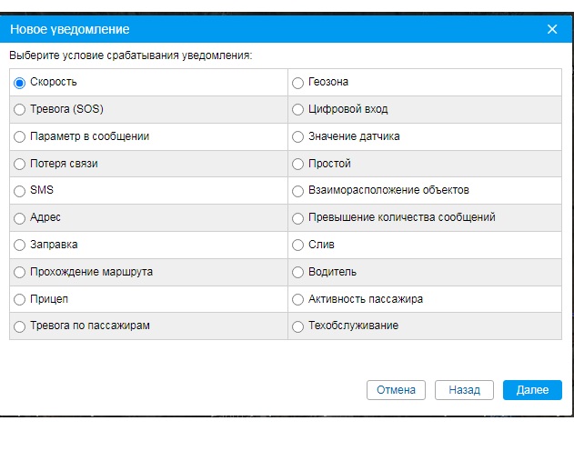Viewport: 574px width, 451px height.
Task: Select Значение датчика option
Action: (298, 136)
